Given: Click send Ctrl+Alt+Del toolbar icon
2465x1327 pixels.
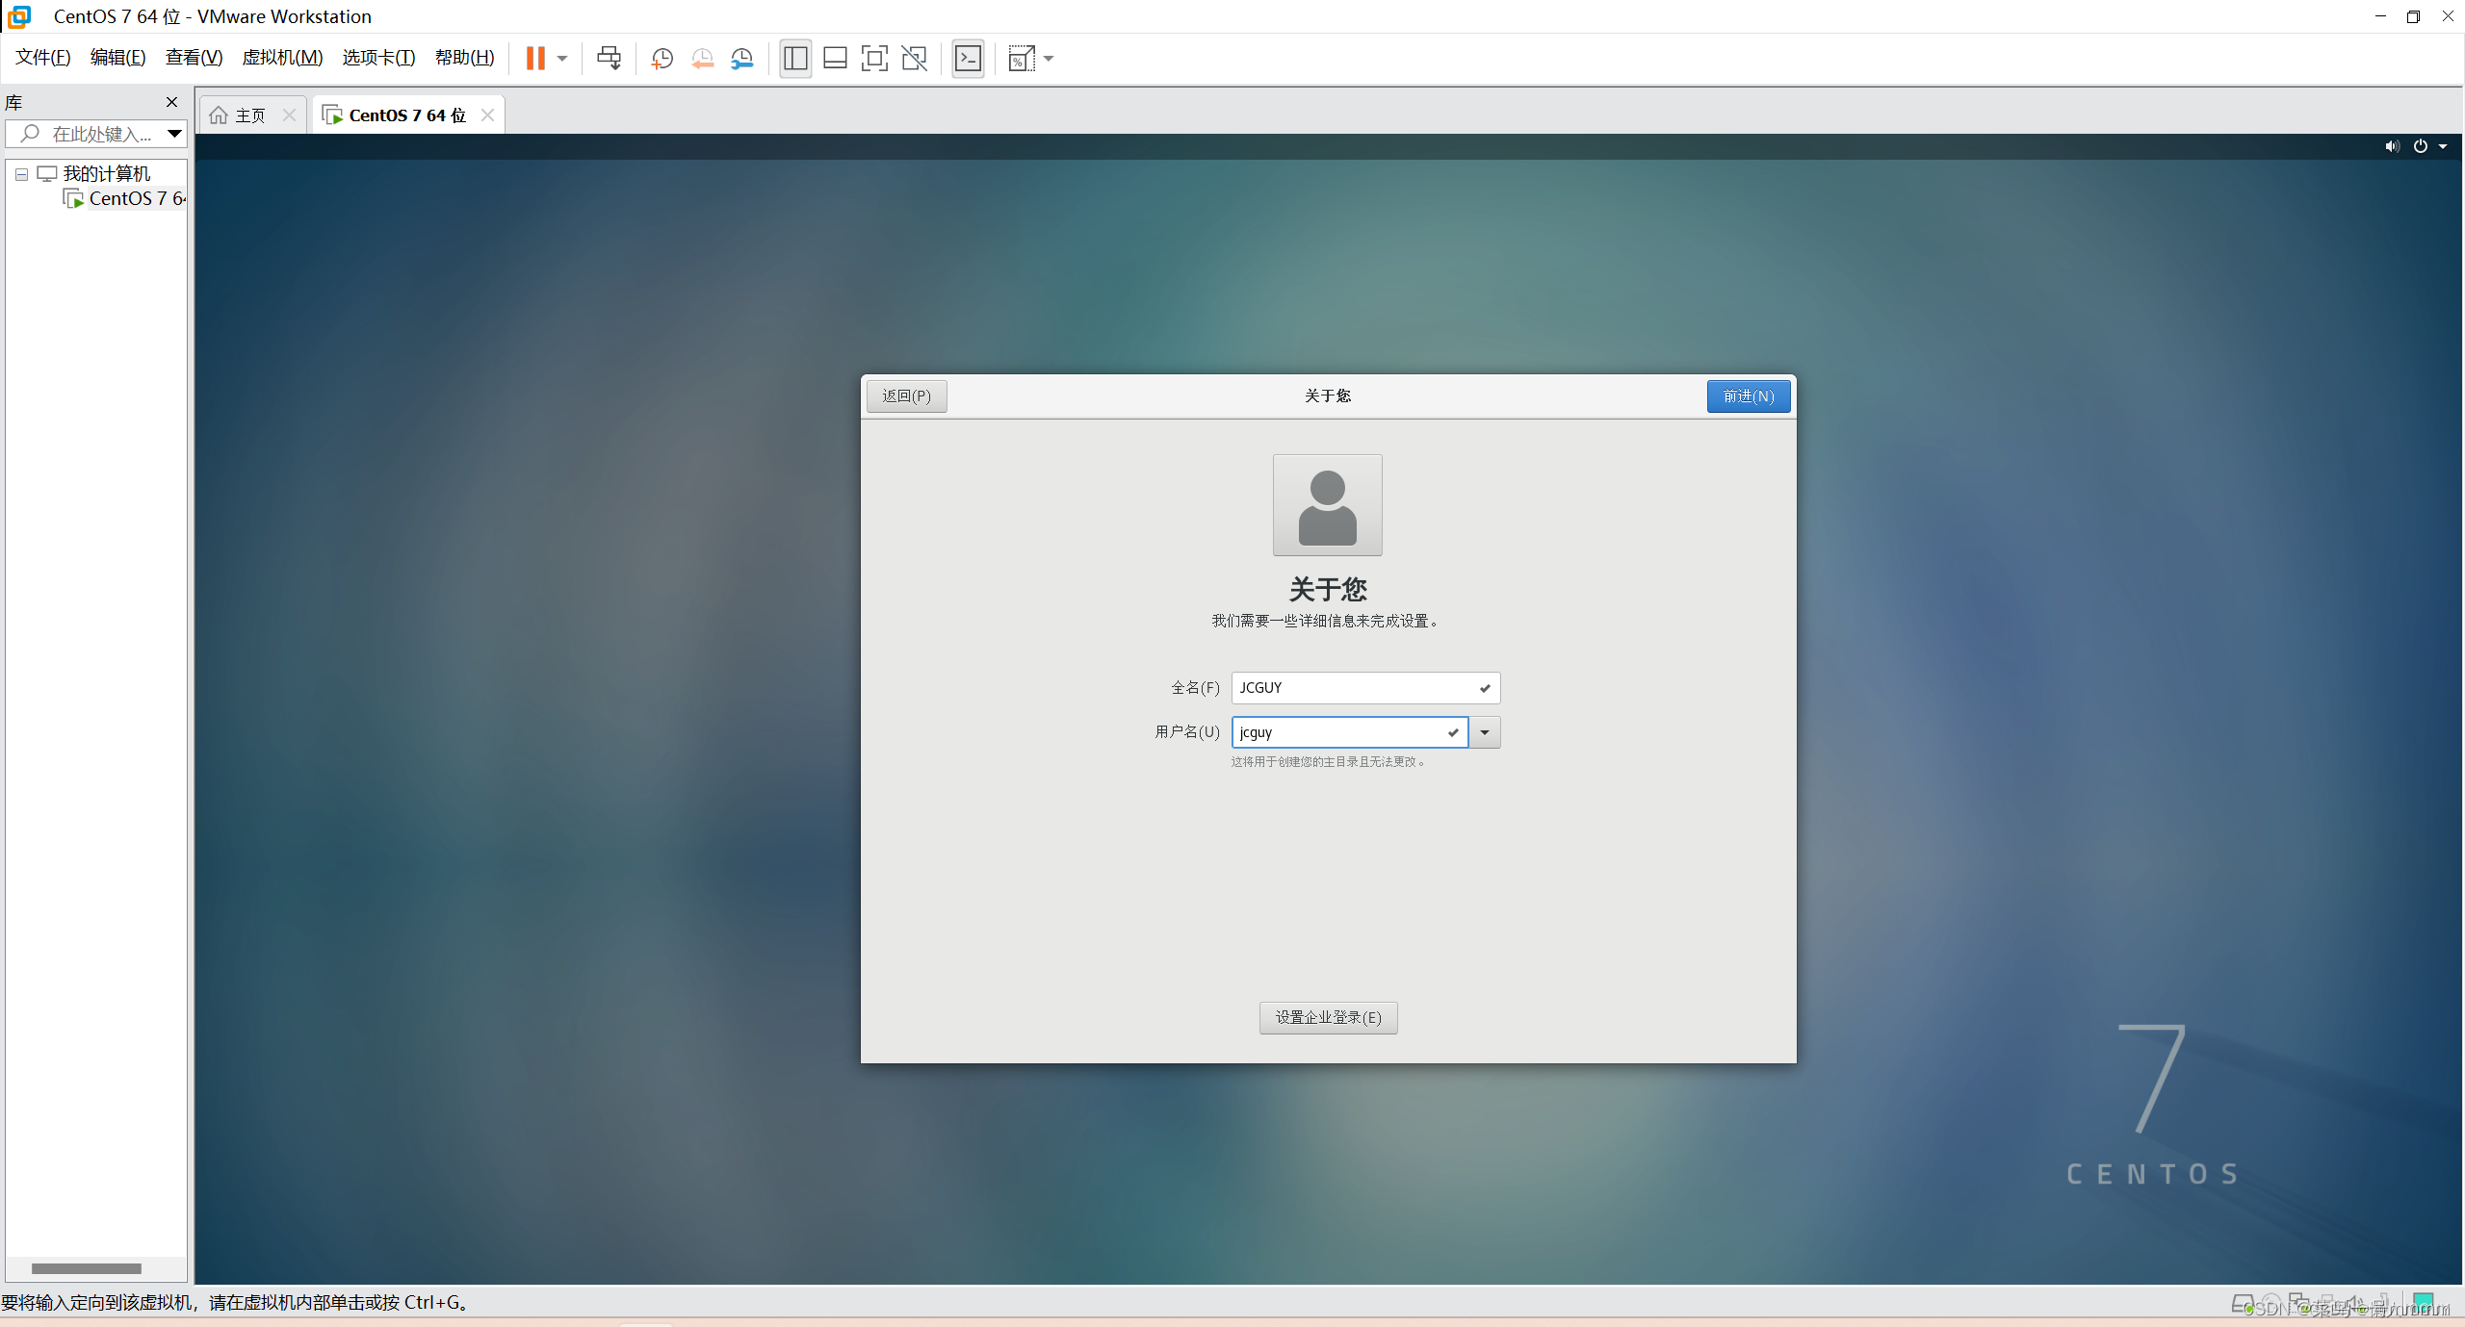Looking at the screenshot, I should point(609,59).
